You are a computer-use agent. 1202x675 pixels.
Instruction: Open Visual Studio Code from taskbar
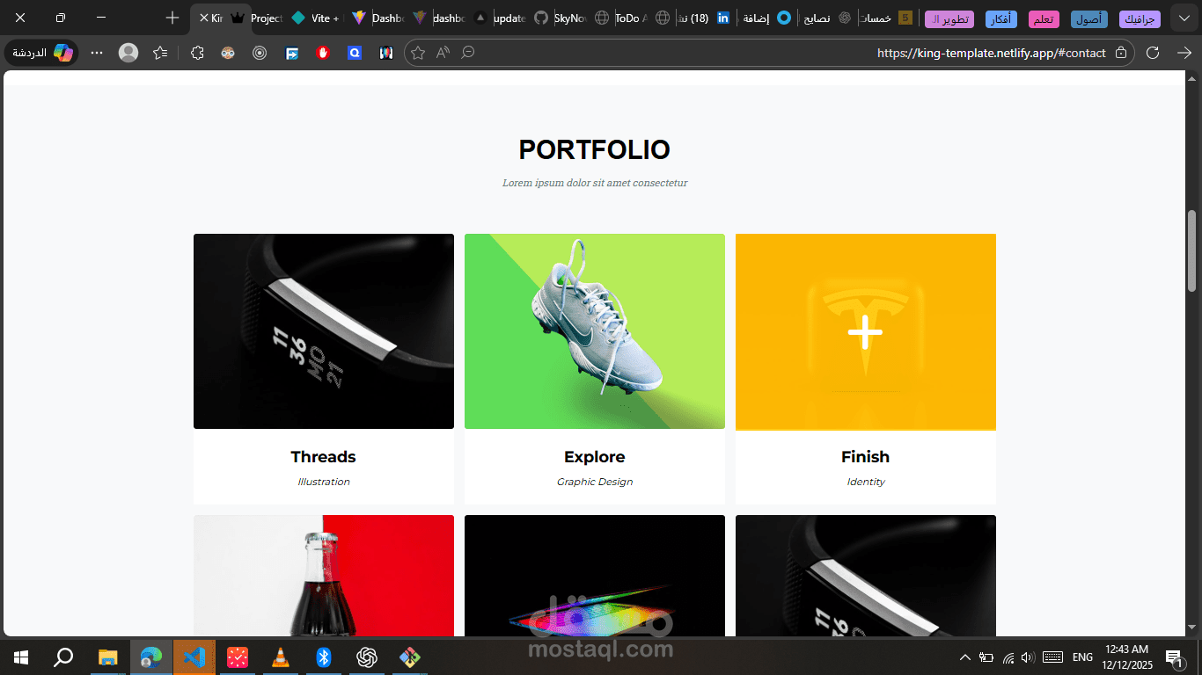194,657
